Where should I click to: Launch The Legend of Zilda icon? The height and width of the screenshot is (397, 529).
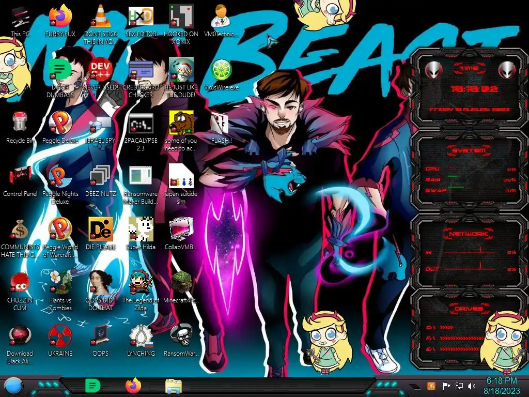click(x=141, y=282)
